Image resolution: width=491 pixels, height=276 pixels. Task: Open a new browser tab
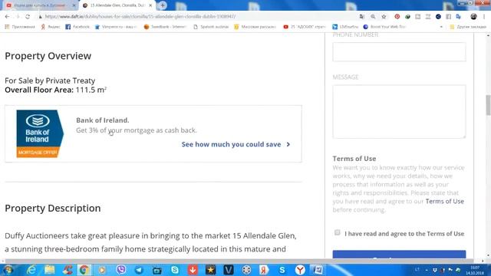pos(162,5)
